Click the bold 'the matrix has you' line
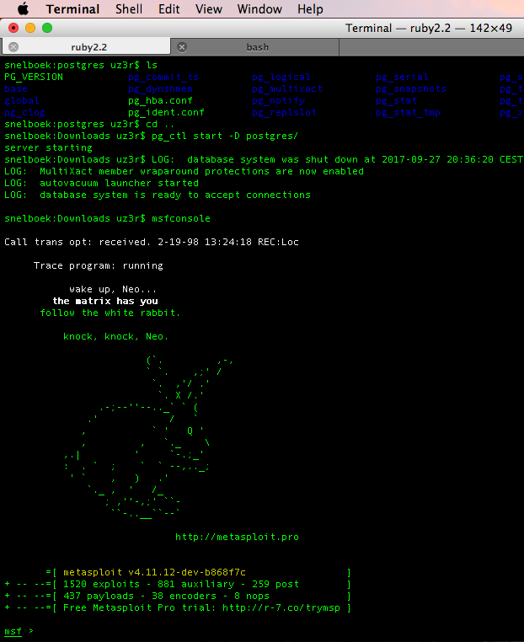Viewport: 524px width, 642px height. coord(105,302)
